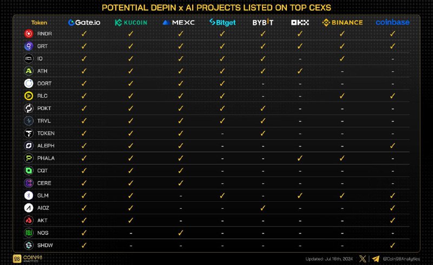The width and height of the screenshot is (433, 265).
Task: Click the Coinbase column header
Action: pyautogui.click(x=392, y=22)
